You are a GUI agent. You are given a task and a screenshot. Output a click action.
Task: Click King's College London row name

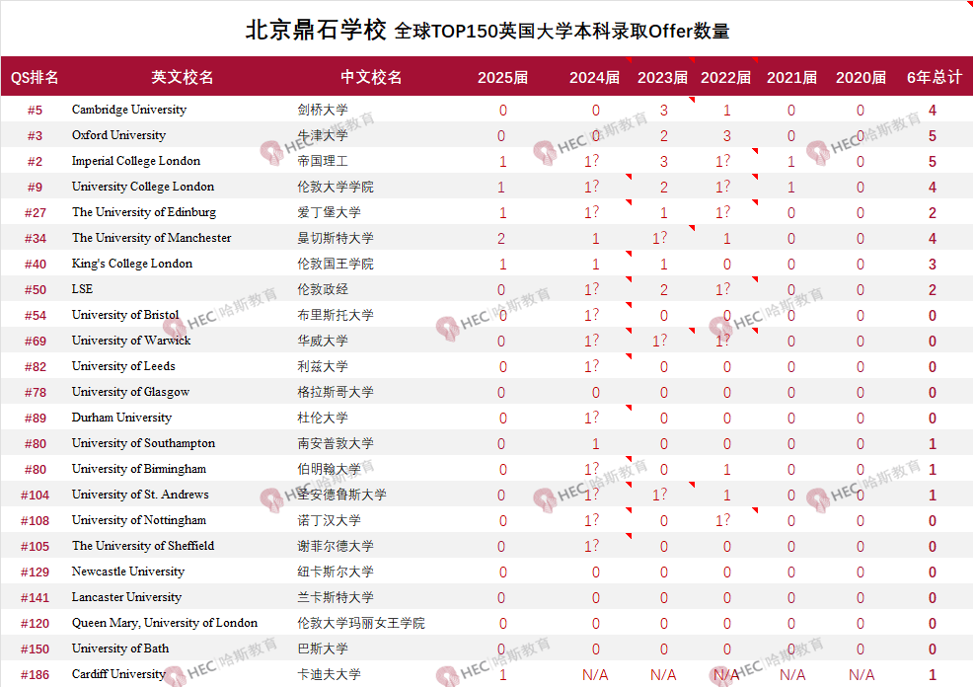click(x=132, y=264)
